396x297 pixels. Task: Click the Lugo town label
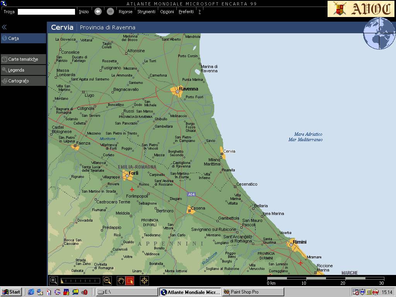(x=89, y=95)
